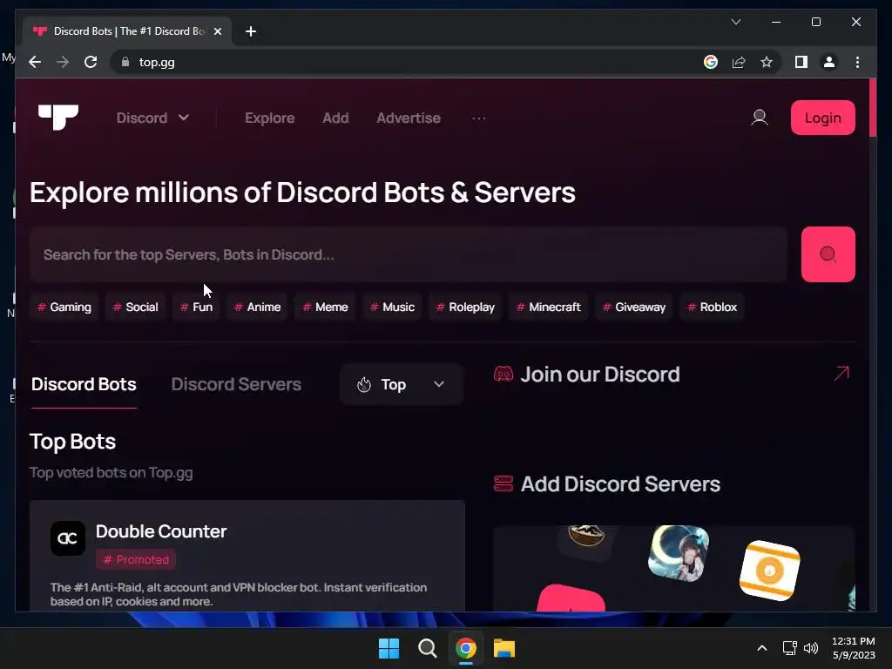892x669 pixels.
Task: Open the user profile icon in header
Action: (759, 118)
